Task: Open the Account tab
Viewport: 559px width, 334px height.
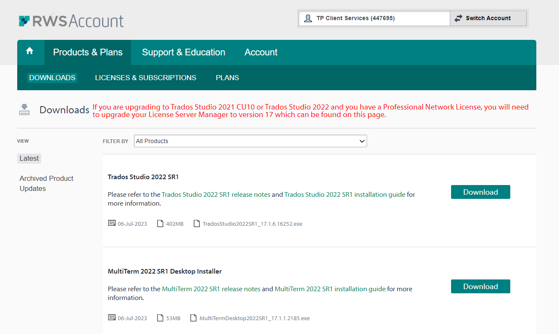Action: [x=261, y=52]
